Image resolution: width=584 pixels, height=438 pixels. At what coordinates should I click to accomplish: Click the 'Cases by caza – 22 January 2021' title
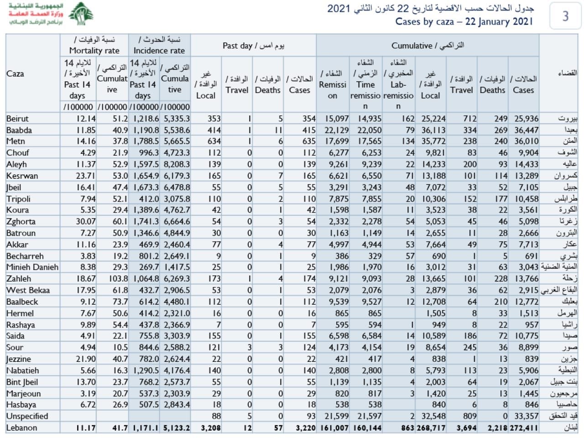pos(464,21)
